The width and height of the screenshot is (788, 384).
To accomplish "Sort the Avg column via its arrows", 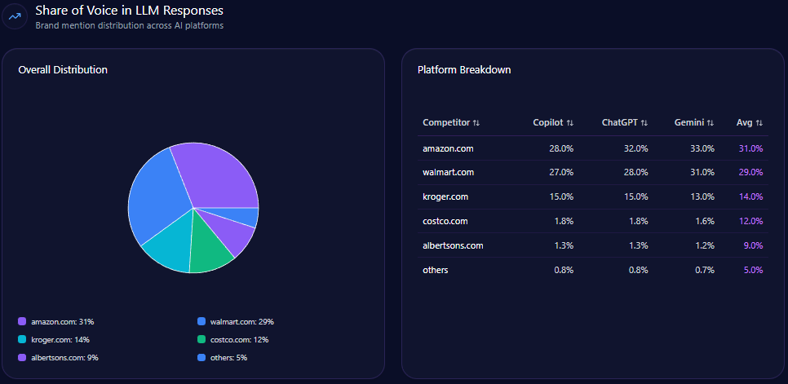I will (759, 123).
